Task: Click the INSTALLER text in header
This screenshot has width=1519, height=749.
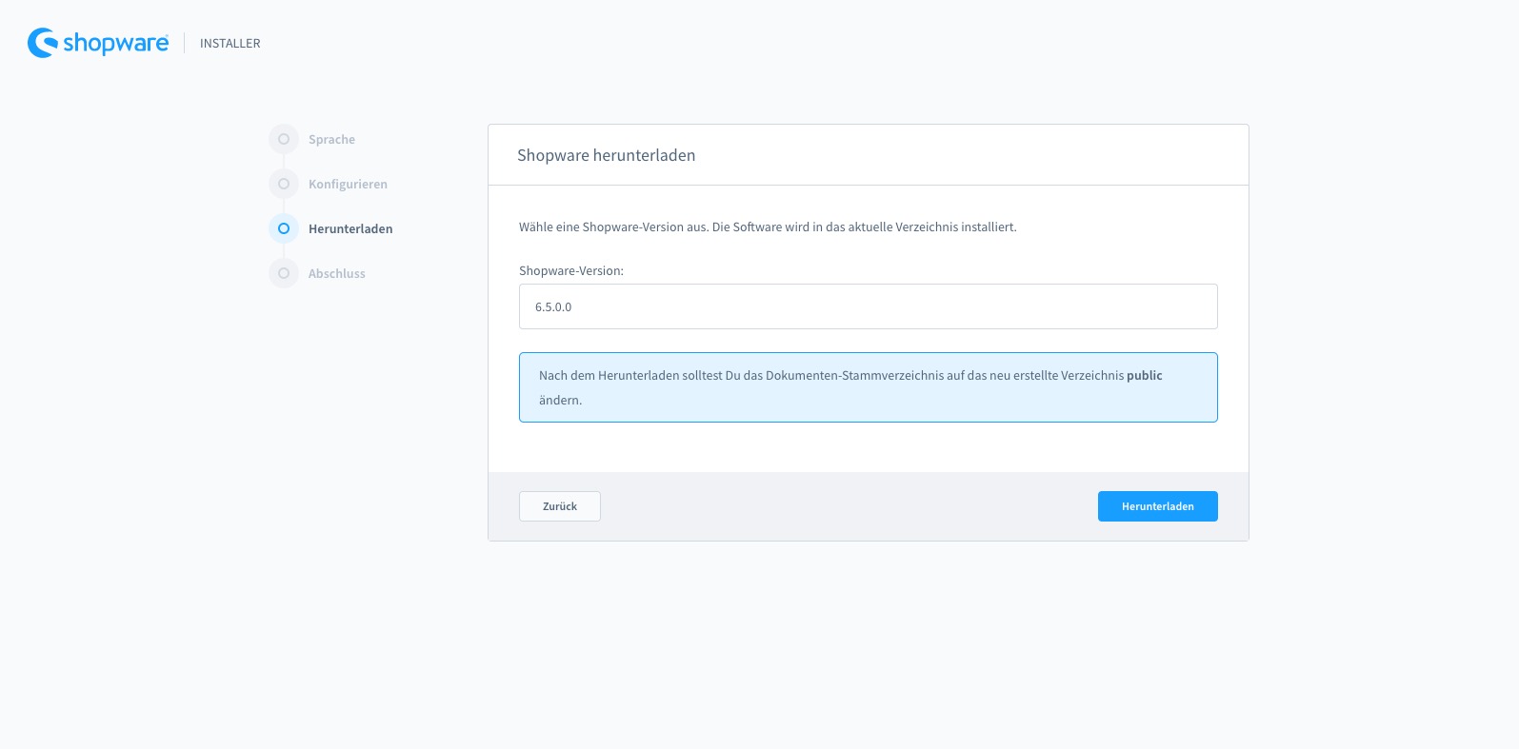Action: pyautogui.click(x=230, y=43)
